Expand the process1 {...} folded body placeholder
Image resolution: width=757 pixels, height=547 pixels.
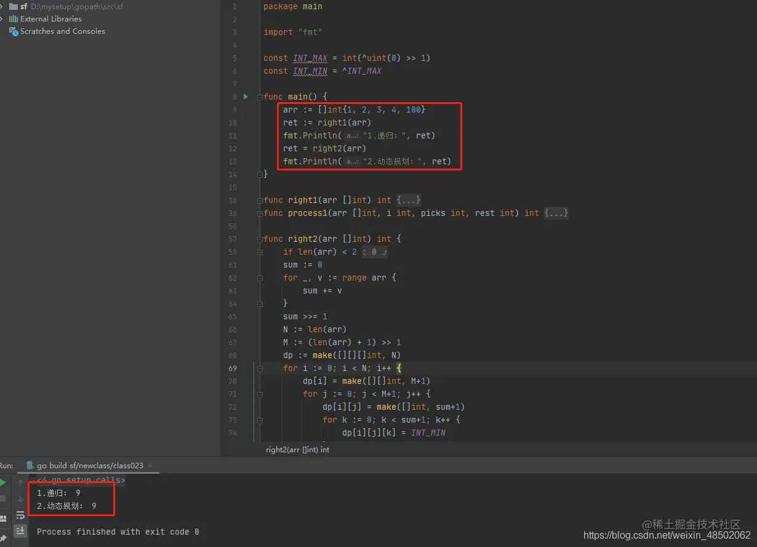tap(556, 213)
